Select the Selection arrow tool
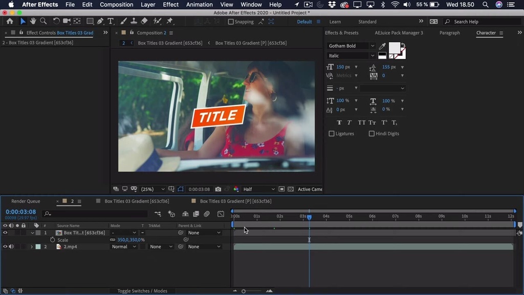Screen dimensions: 524x295 click(23, 22)
